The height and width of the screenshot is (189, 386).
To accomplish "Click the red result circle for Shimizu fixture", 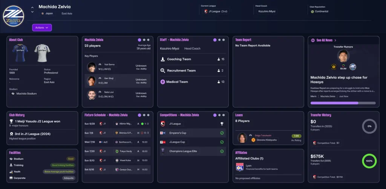I will pyautogui.click(x=142, y=133).
